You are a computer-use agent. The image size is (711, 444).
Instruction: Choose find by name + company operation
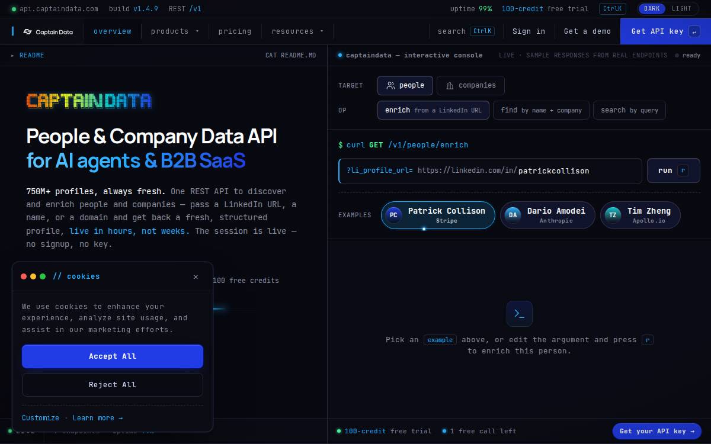click(x=541, y=110)
